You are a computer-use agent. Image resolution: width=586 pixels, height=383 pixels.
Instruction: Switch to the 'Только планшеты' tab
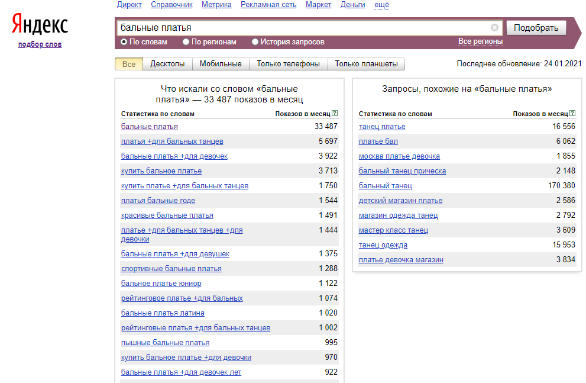click(366, 64)
